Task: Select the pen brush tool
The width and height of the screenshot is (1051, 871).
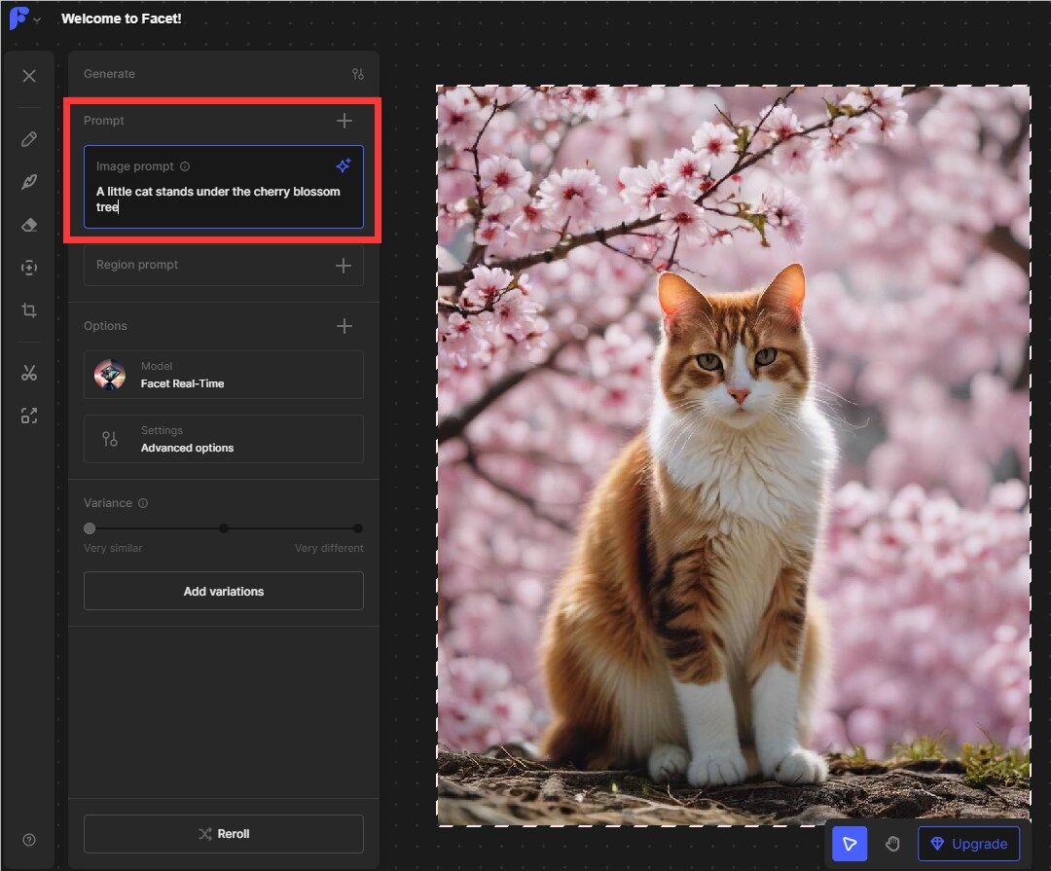Action: click(29, 182)
